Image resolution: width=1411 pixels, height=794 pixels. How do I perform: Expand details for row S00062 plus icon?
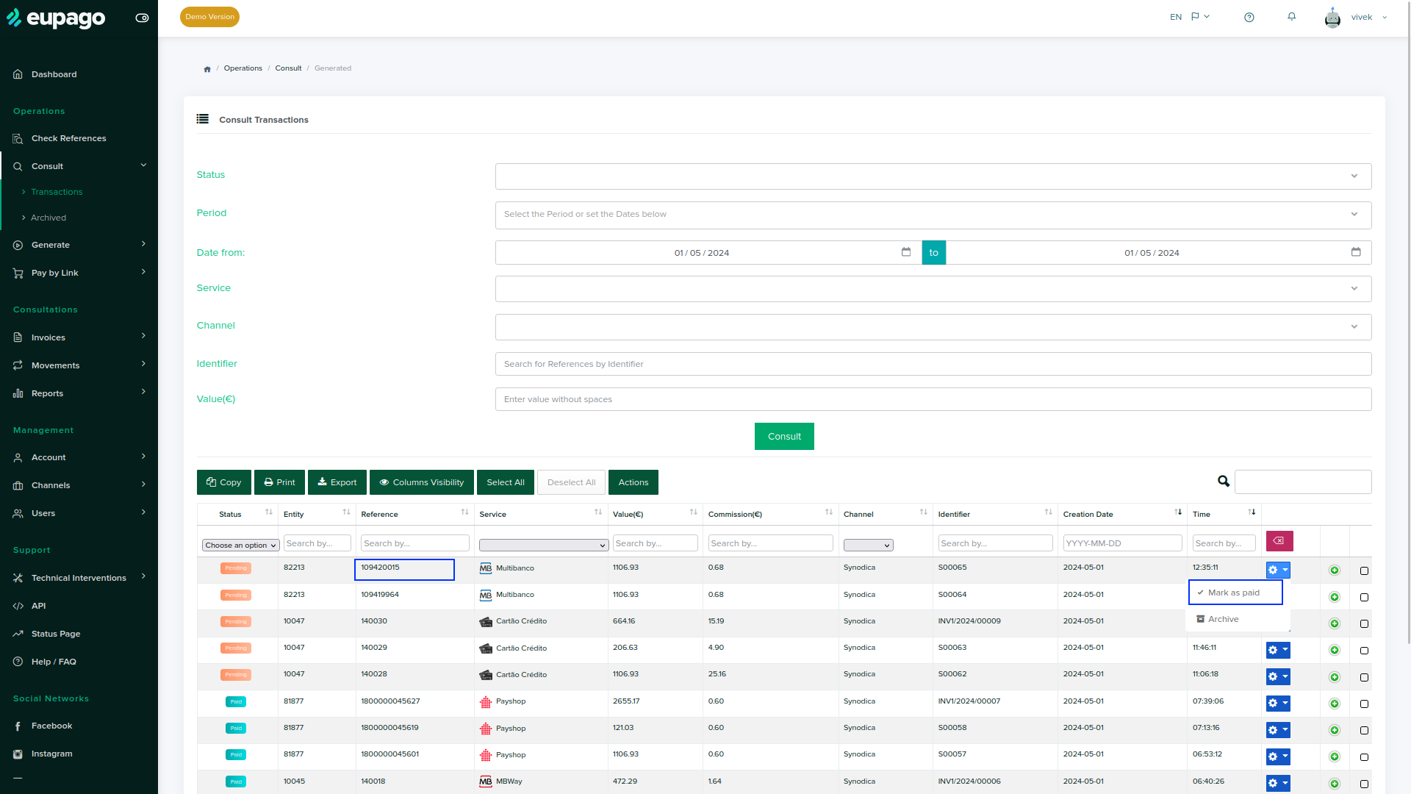[1335, 677]
